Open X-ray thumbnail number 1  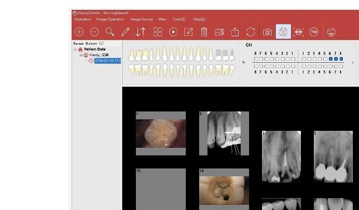[281, 157]
